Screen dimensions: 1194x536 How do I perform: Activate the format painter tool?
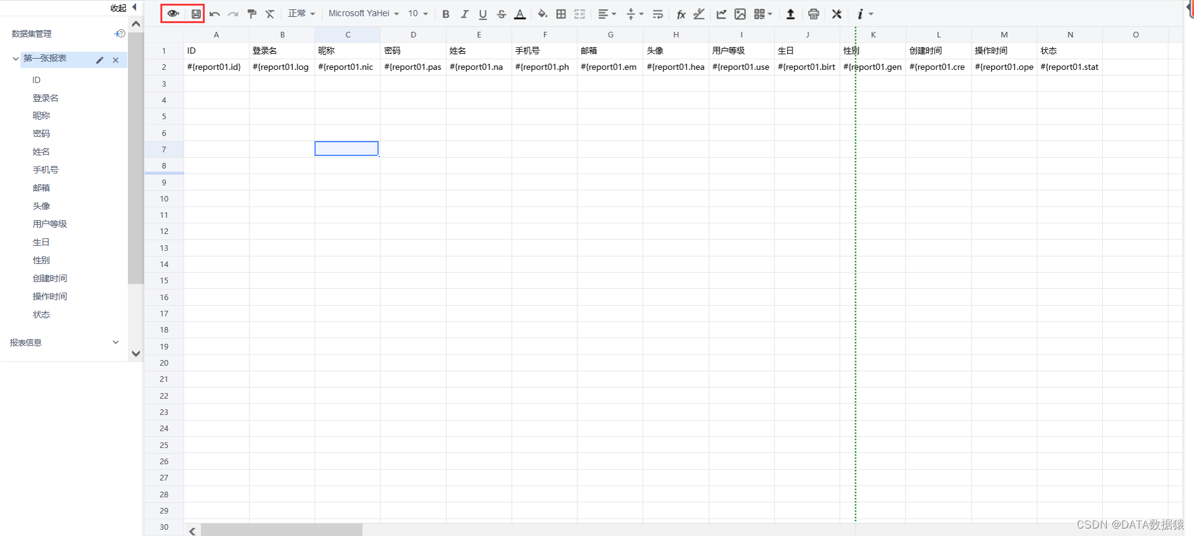252,14
